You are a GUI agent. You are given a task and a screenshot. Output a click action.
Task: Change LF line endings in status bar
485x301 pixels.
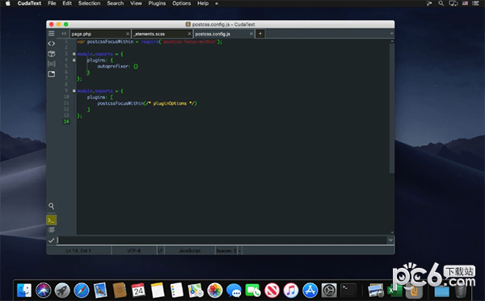(x=161, y=251)
